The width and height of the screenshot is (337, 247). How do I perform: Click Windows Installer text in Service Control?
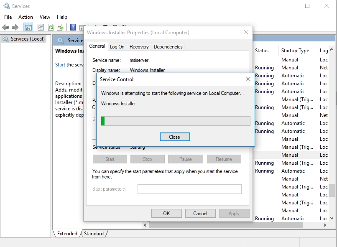coord(118,104)
